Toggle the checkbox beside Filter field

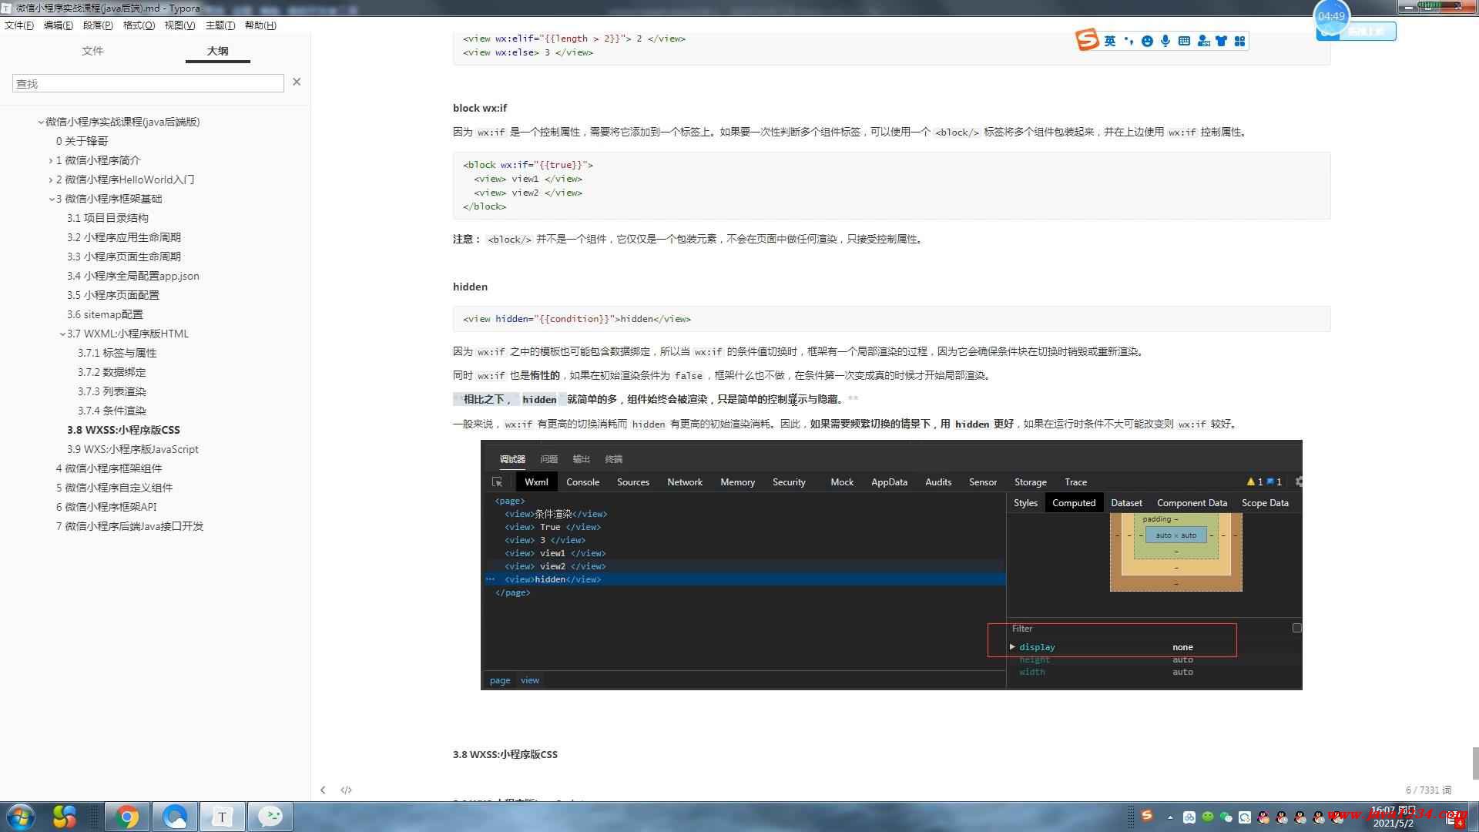coord(1296,628)
